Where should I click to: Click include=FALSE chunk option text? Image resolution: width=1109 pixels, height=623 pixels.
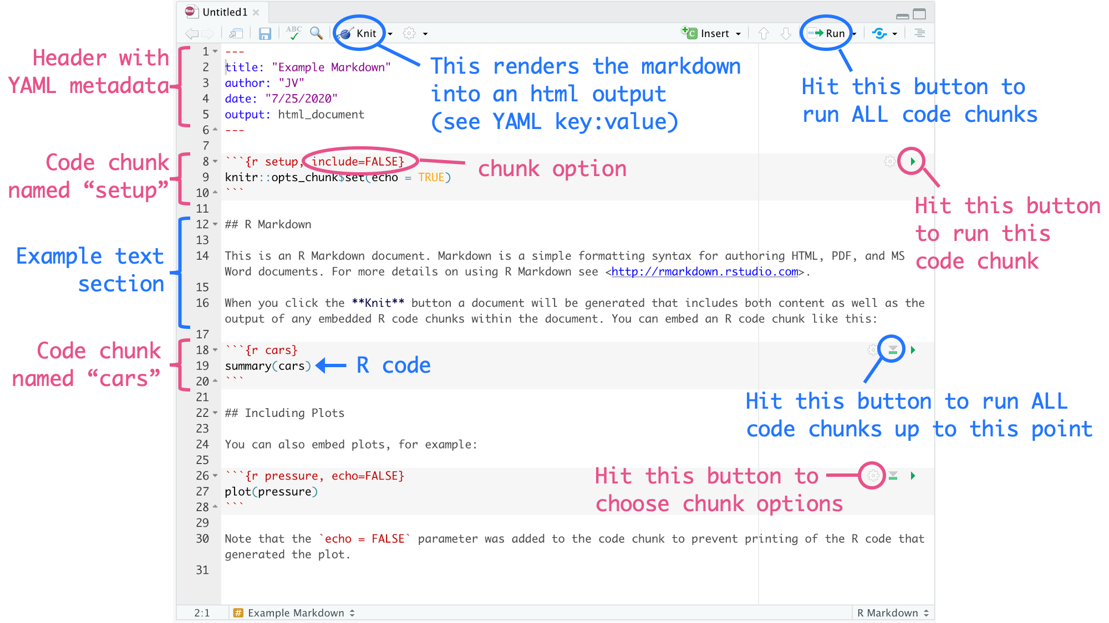click(x=354, y=162)
